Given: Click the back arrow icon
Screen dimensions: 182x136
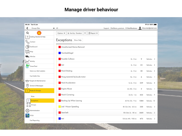Looking at the screenshot, I should (x=27, y=28).
